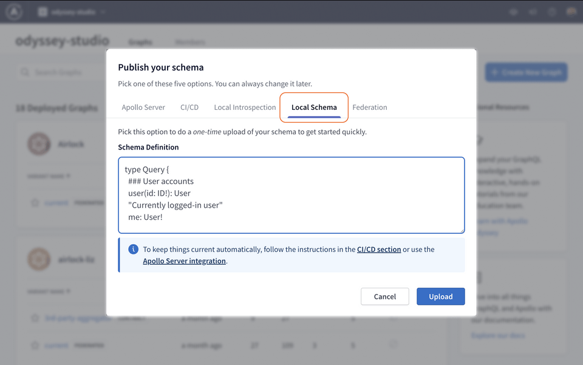Image resolution: width=583 pixels, height=365 pixels.
Task: Click the magnifier icon in the Search Graphs bar
Action: (x=24, y=71)
